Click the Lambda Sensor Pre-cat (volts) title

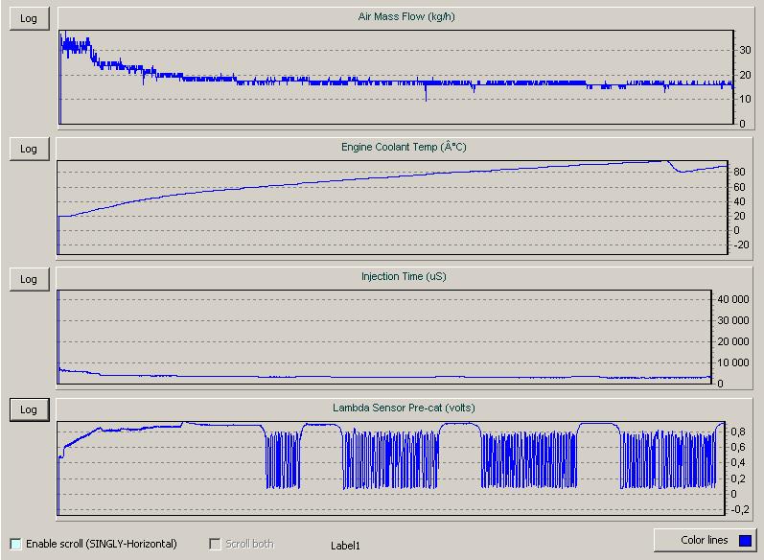404,408
